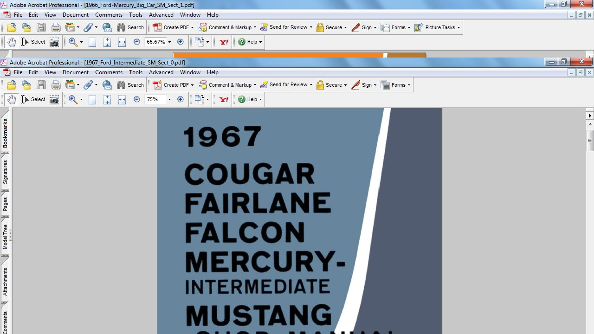Open Sign dropdown in 1966 window

364,27
